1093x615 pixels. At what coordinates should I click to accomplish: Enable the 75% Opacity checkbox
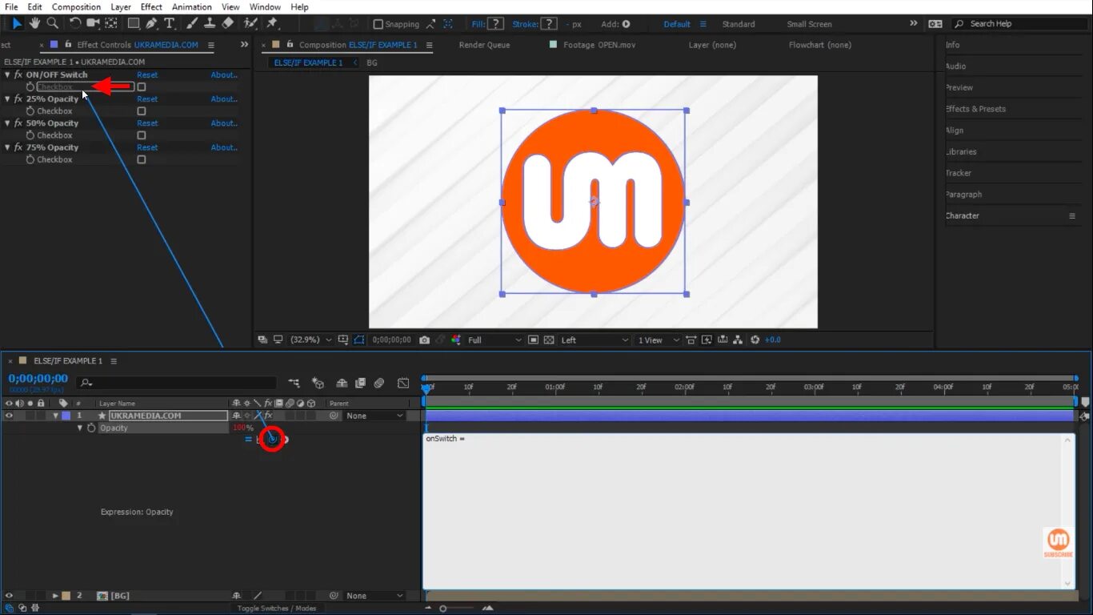click(142, 159)
